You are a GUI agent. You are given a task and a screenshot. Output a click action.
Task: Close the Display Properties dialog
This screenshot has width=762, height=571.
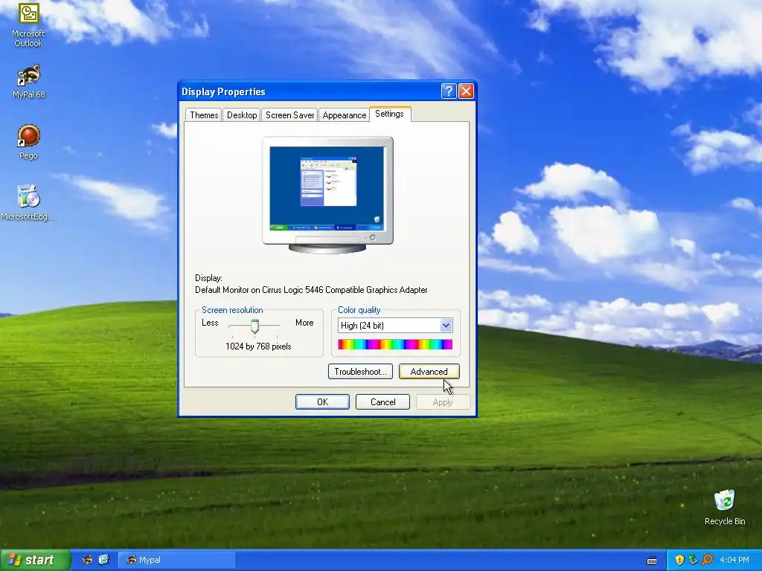[x=466, y=91]
